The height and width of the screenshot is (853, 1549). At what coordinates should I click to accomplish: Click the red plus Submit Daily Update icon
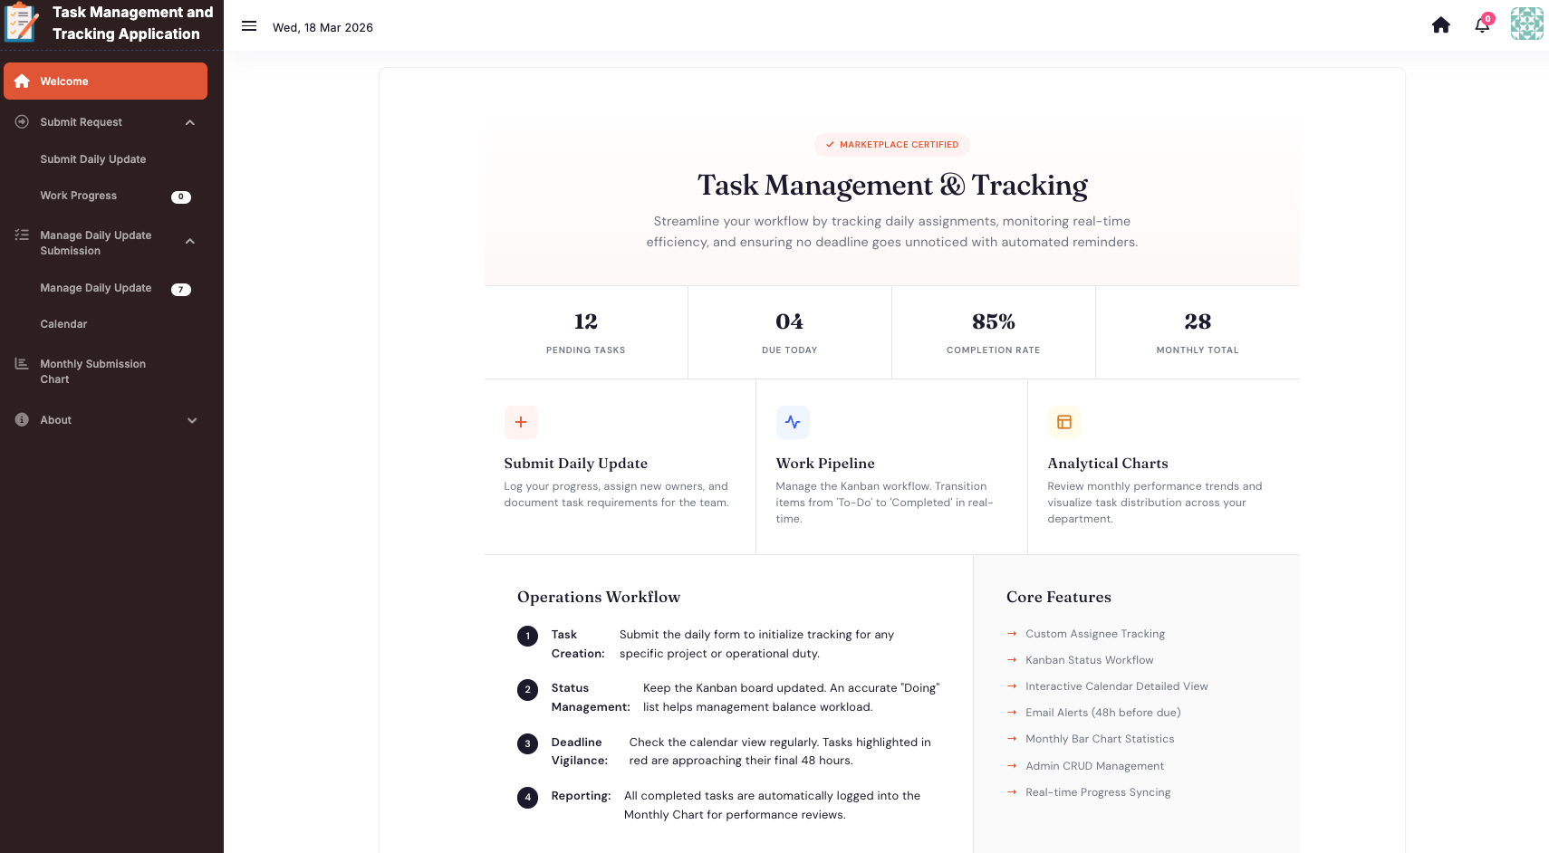click(521, 422)
